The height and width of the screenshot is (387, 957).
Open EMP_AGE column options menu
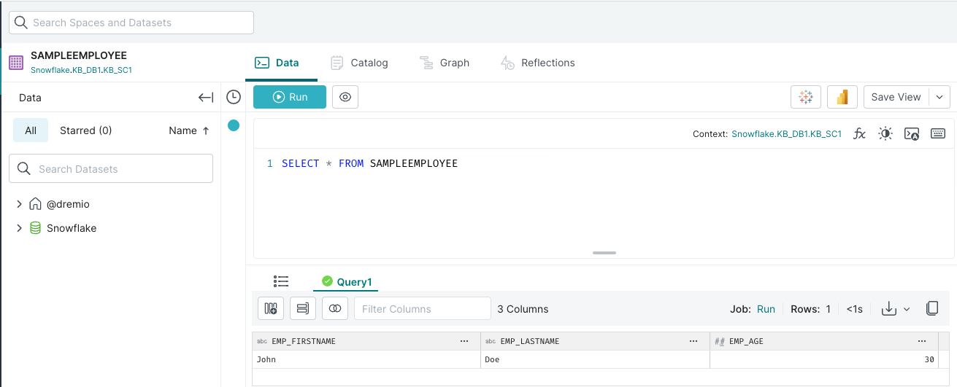click(x=922, y=341)
